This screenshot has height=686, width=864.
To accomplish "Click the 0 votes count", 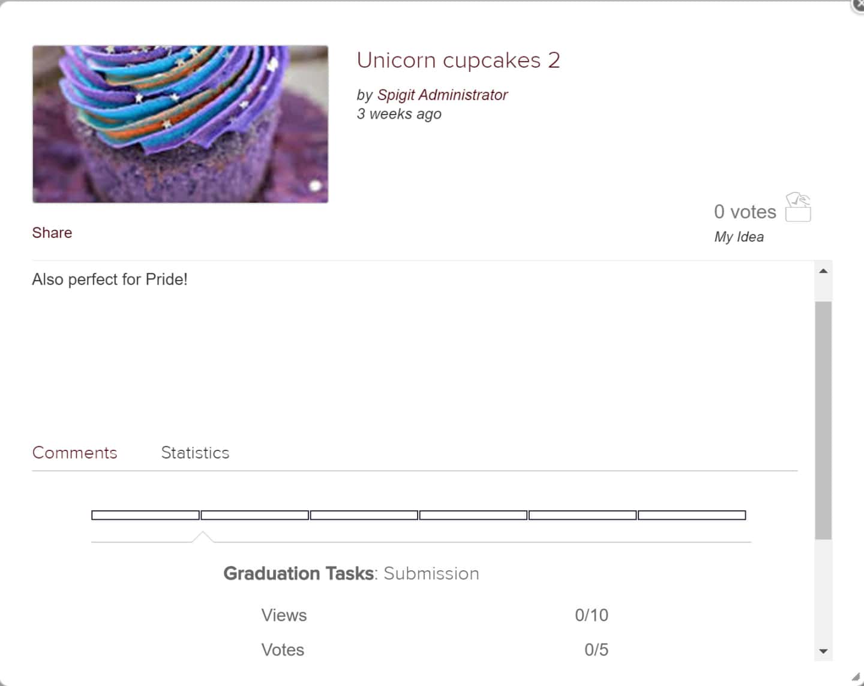I will [745, 212].
